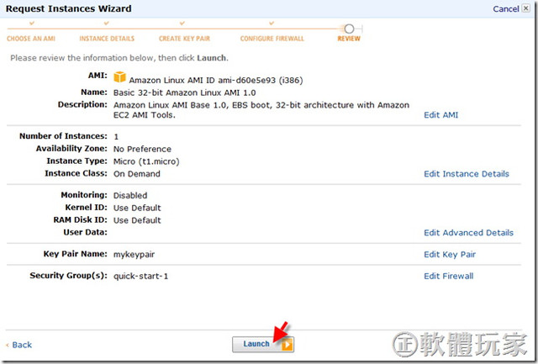Open Edit Advanced Details link
This screenshot has width=538, height=364.
(469, 233)
